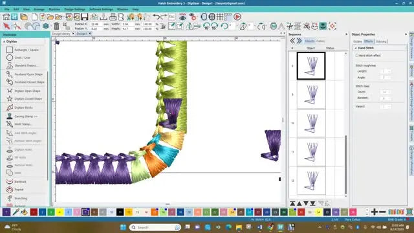Pick the black color swatch 11
Viewport: 414px width, 233px height.
(x=120, y=212)
